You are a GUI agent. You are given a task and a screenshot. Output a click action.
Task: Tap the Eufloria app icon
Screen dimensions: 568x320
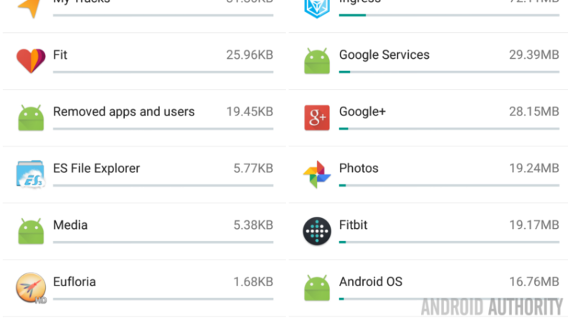[x=31, y=287]
